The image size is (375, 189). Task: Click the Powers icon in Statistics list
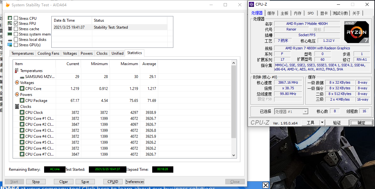pyautogui.click(x=16, y=94)
